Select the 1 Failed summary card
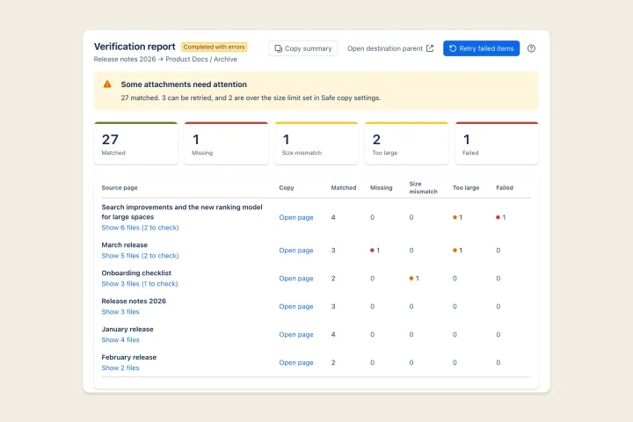The height and width of the screenshot is (422, 633). point(497,143)
